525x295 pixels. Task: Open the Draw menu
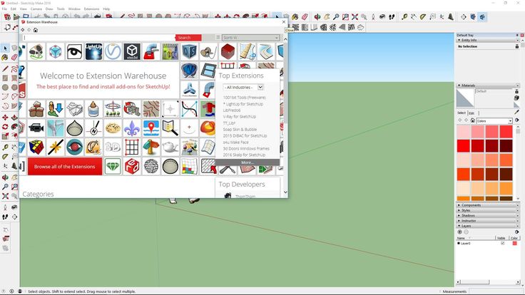[x=49, y=9]
